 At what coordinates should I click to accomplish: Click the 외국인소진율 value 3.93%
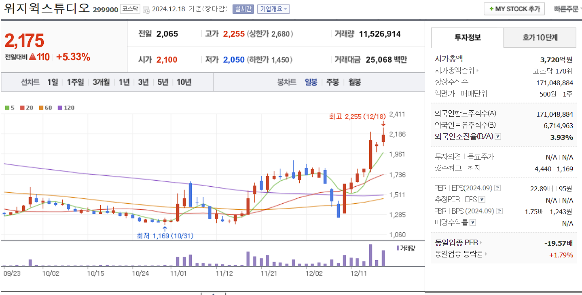pyautogui.click(x=561, y=137)
